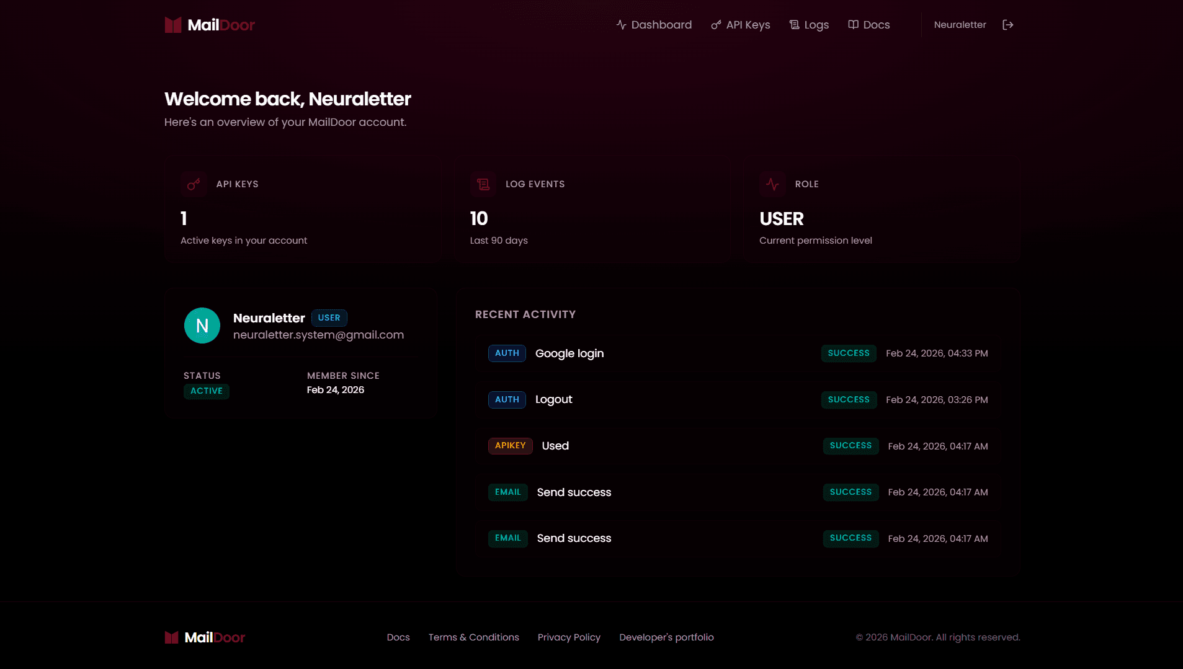This screenshot has height=669, width=1183.
Task: Click the Neuraletter username in header
Action: 960,25
